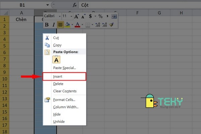Click the Merge and Center icon

(x=114, y=16)
